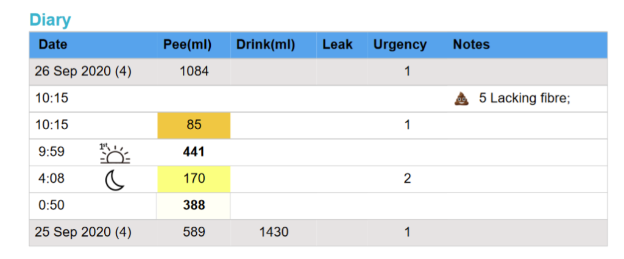
Task: Click the sunrise first-morning icon
Action: click(115, 153)
